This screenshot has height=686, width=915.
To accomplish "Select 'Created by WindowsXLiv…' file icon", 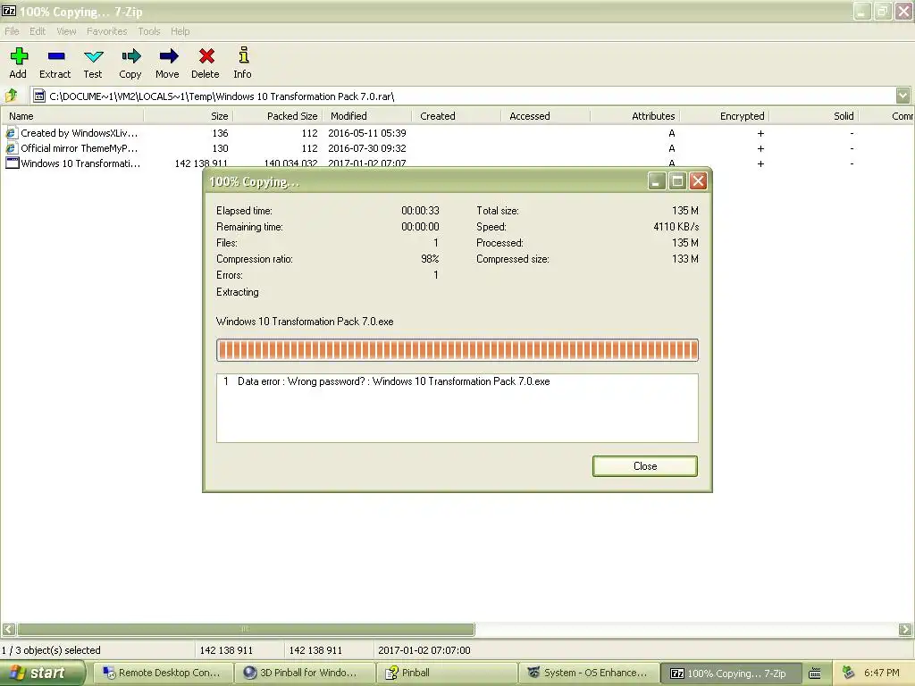I will [11, 133].
